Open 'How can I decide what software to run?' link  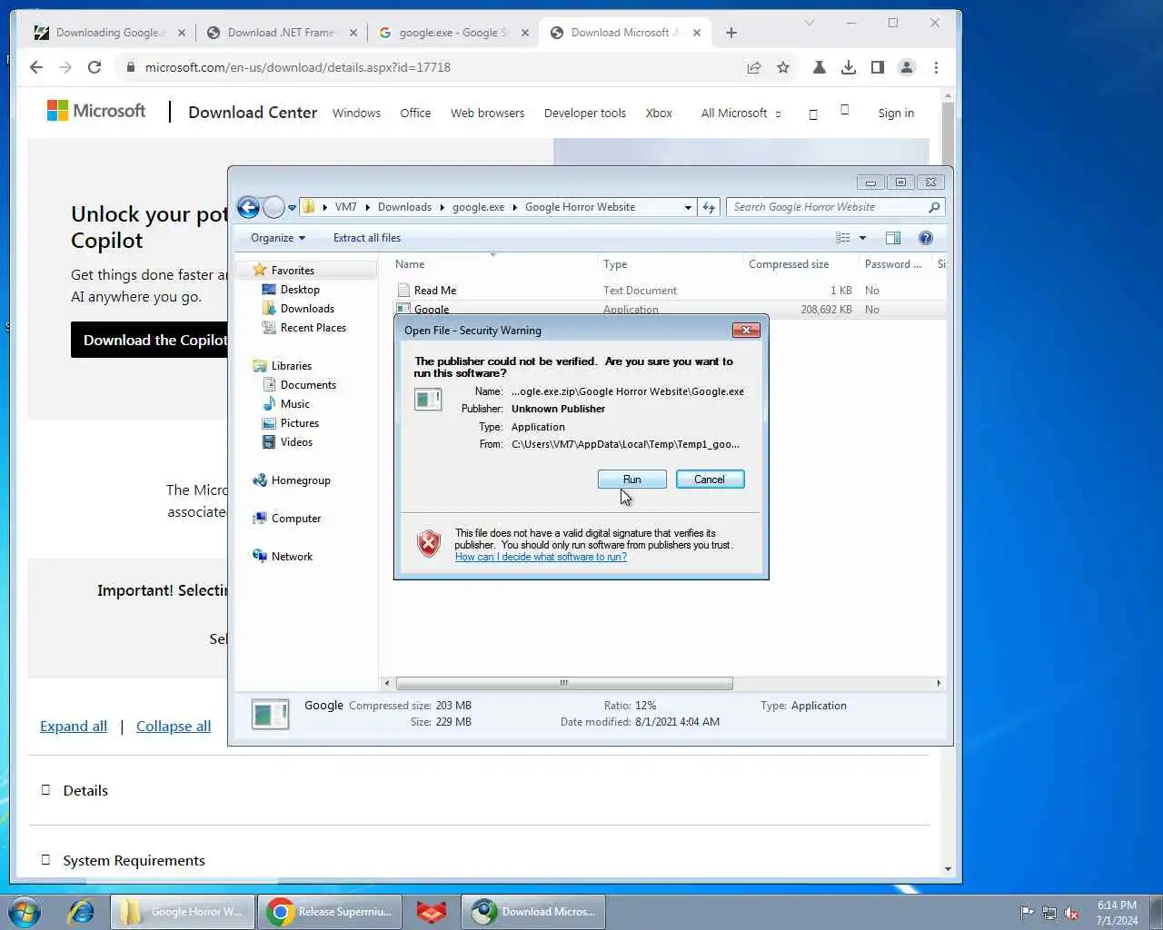[x=541, y=557]
